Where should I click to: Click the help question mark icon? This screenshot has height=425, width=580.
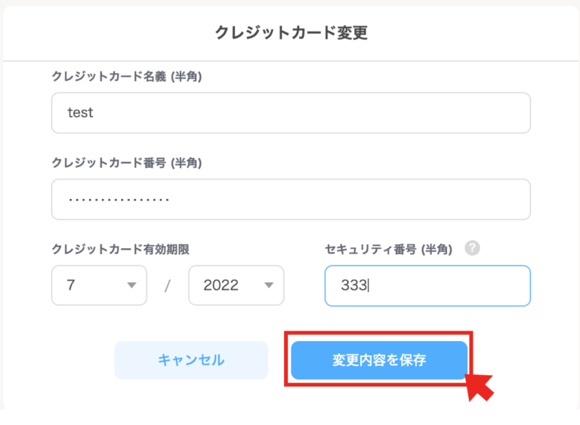(472, 248)
